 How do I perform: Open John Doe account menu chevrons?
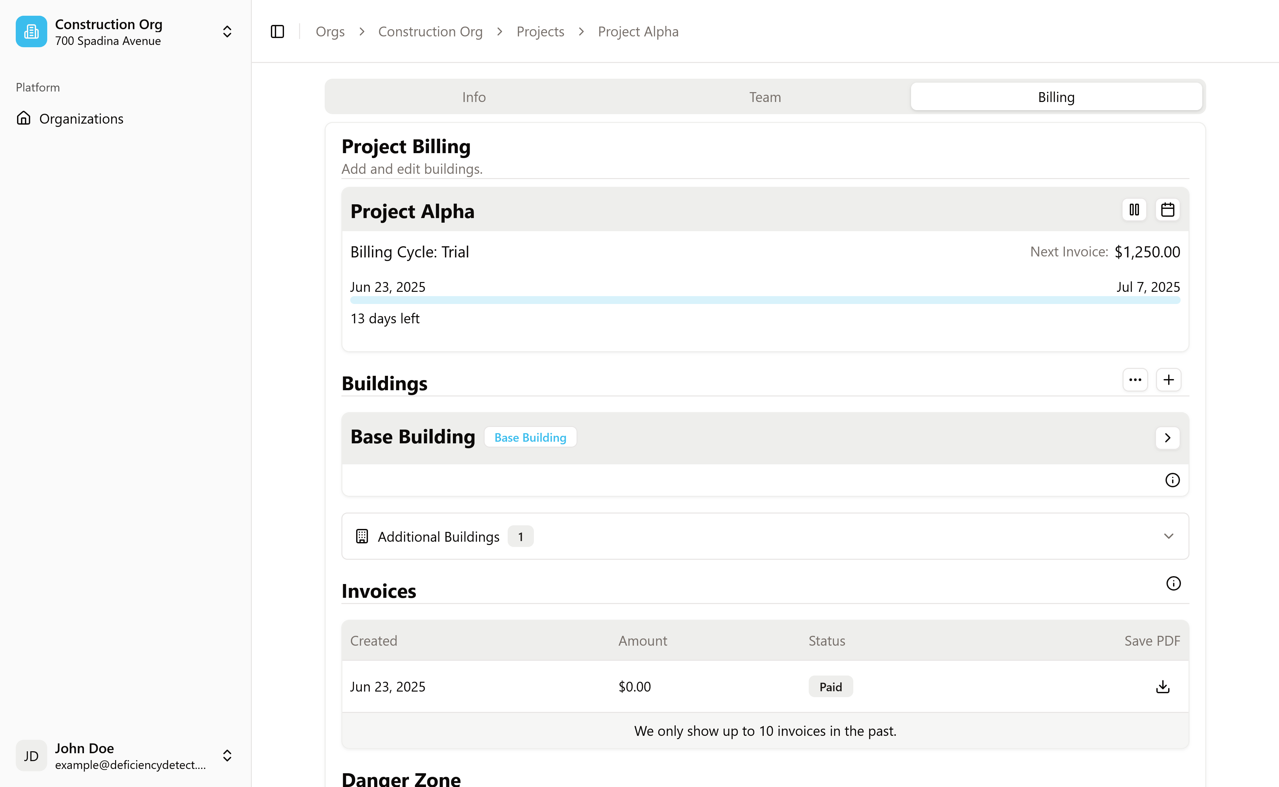coord(227,756)
